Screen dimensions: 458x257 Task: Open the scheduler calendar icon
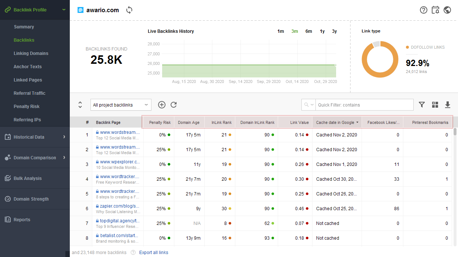click(435, 10)
